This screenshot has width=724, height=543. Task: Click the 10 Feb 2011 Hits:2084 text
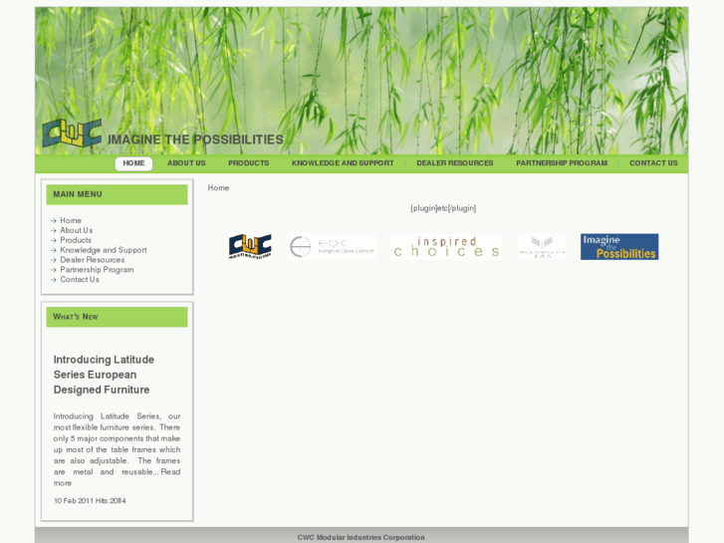[x=90, y=500]
